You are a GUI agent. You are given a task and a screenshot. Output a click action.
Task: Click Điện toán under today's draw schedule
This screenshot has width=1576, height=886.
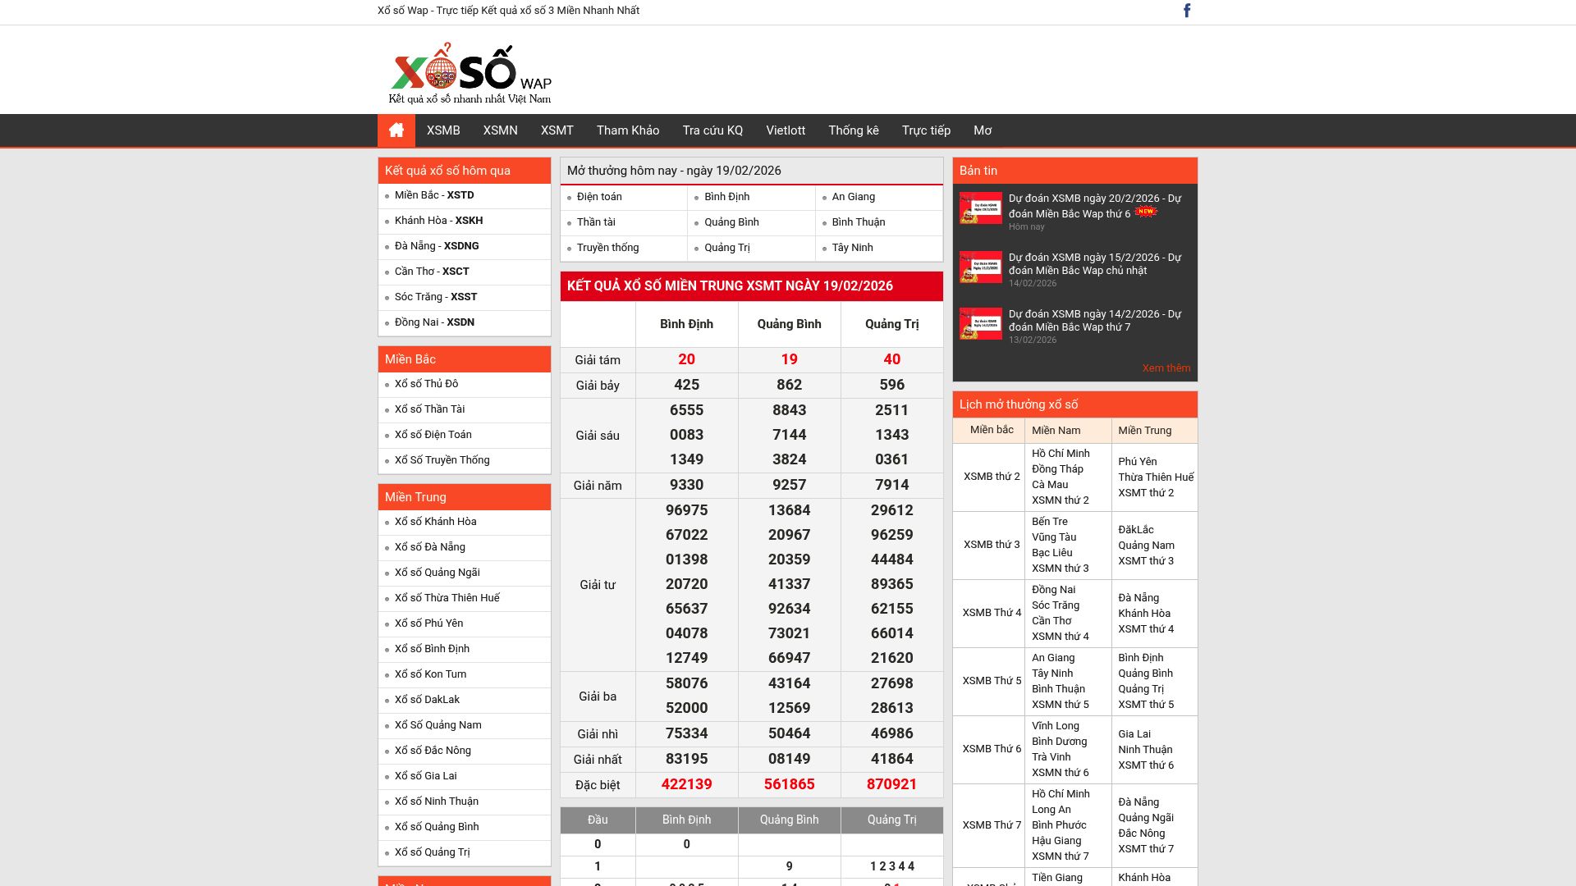tap(599, 197)
